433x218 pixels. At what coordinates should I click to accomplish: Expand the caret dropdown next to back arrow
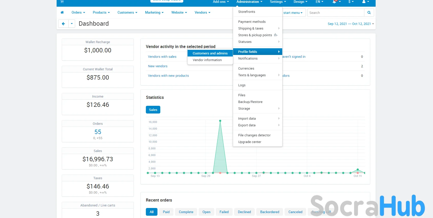[x=72, y=24]
